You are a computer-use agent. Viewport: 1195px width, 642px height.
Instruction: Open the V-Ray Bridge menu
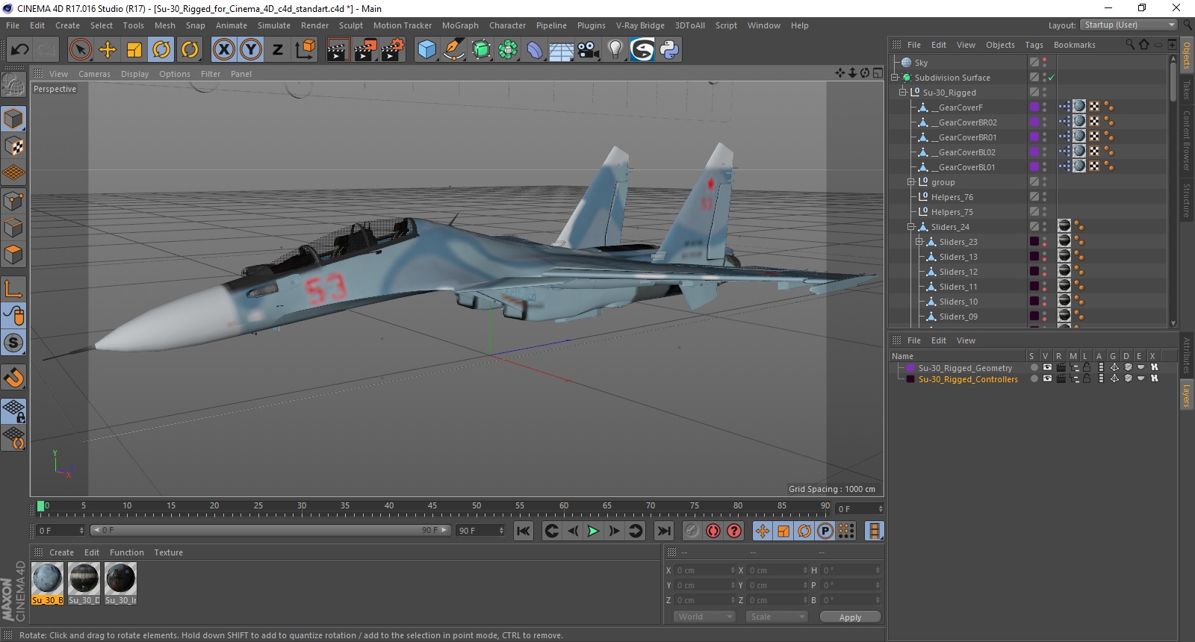click(x=640, y=25)
